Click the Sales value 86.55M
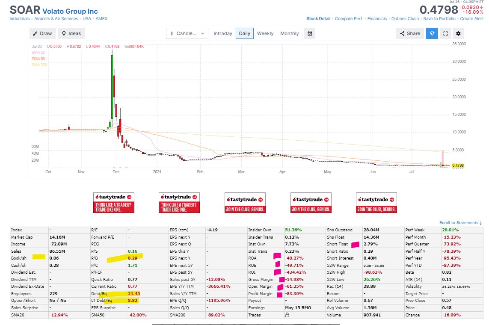The height and width of the screenshot is (325, 489). (57, 251)
